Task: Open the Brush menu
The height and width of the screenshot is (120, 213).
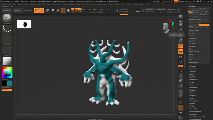Action: pos(9,4)
